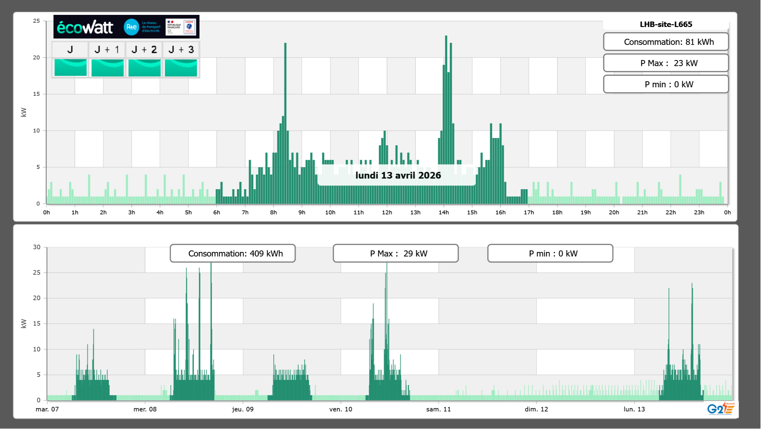Viewport: 761px width, 429px height.
Task: Click the green J + 2 signal icon
Action: [x=144, y=67]
